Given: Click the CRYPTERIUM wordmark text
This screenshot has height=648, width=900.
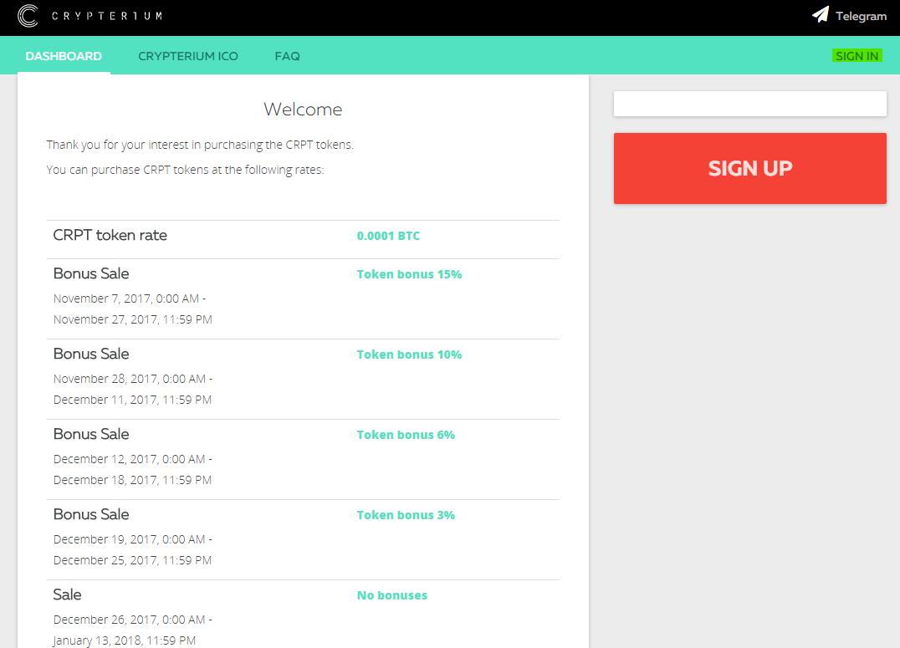Looking at the screenshot, I should (107, 16).
